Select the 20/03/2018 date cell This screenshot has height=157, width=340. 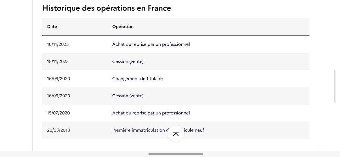coord(58,130)
